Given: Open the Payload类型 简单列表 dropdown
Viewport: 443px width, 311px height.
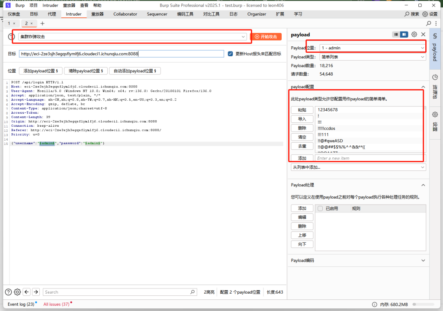Looking at the screenshot, I should [x=372, y=57].
